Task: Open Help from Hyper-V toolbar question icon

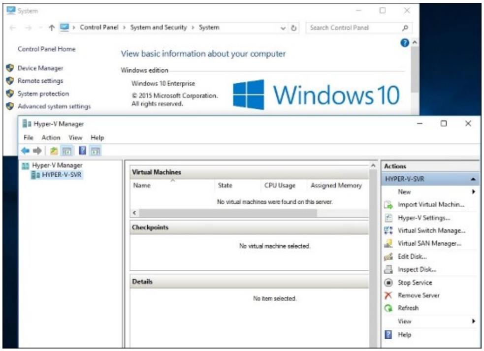Action: (82, 150)
